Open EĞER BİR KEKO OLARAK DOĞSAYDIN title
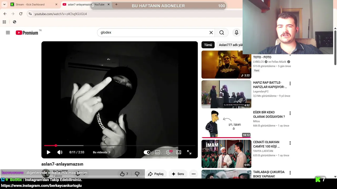337x189 pixels. point(269,114)
